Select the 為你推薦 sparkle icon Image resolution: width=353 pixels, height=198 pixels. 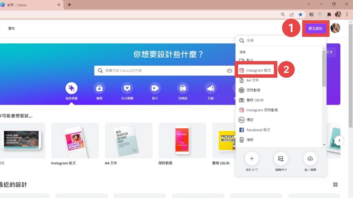(x=71, y=88)
